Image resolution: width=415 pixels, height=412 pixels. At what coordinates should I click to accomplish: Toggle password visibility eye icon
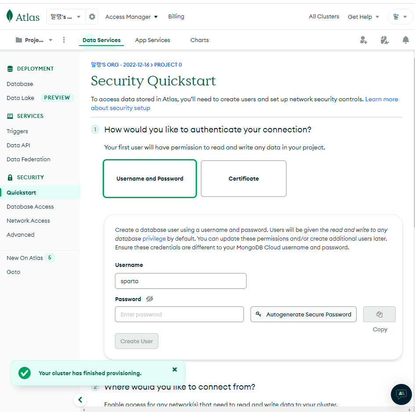click(x=150, y=299)
